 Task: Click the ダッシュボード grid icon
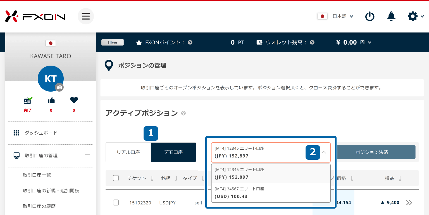point(16,133)
